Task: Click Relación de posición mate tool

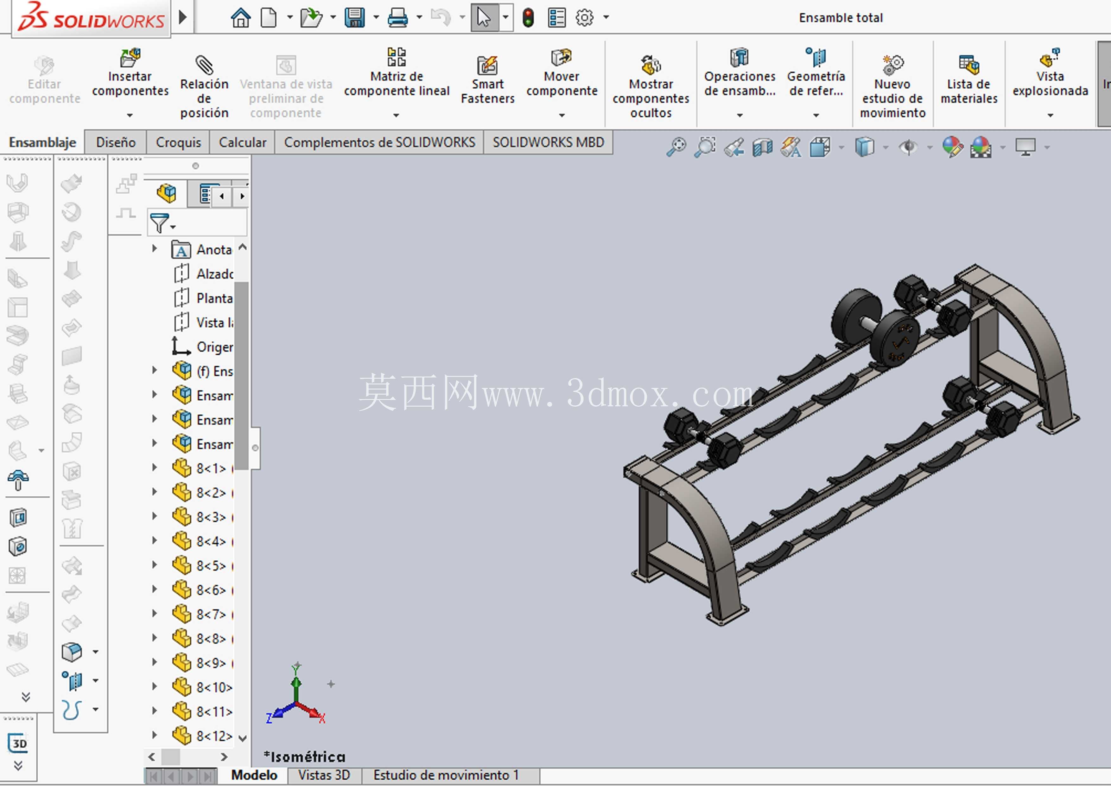Action: 204,87
